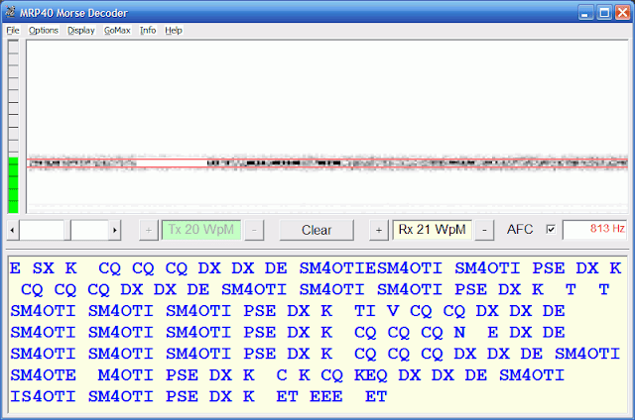635x420 pixels.
Task: Minimize the MRP40 window
Action: (584, 13)
